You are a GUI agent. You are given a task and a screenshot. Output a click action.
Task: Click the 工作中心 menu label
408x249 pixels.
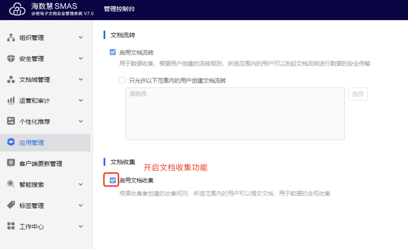32,227
